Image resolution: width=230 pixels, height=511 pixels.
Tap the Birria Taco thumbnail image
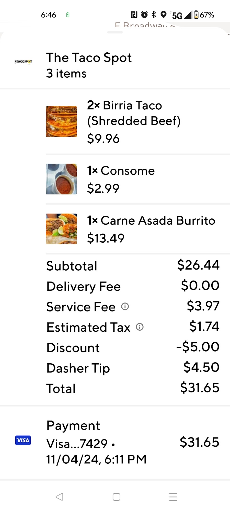pyautogui.click(x=61, y=122)
